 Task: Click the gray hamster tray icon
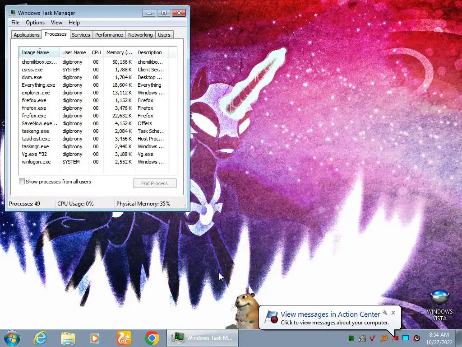click(362, 338)
